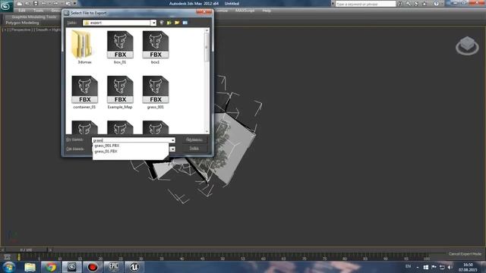
Task: Open Google Chrome from taskbar
Action: pyautogui.click(x=51, y=267)
